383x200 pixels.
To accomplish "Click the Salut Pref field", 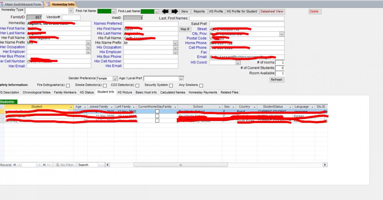I will pyautogui.click(x=247, y=24).
